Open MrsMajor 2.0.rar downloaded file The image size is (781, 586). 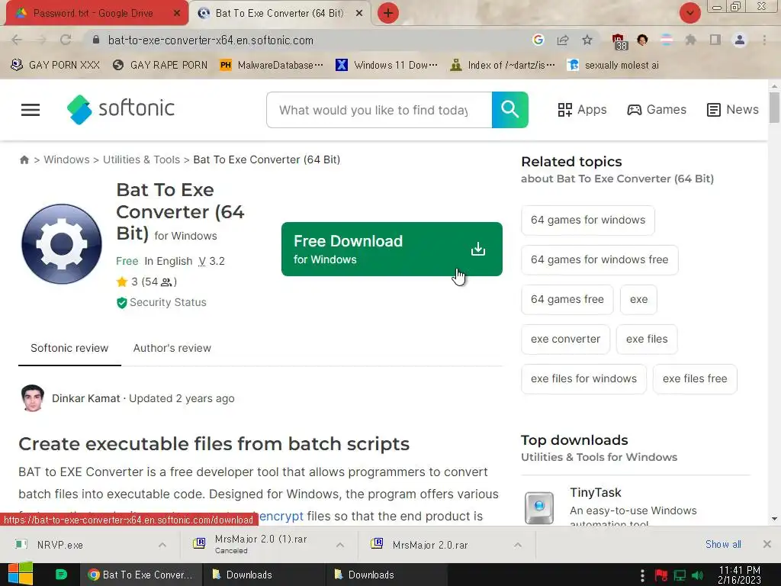tap(430, 545)
